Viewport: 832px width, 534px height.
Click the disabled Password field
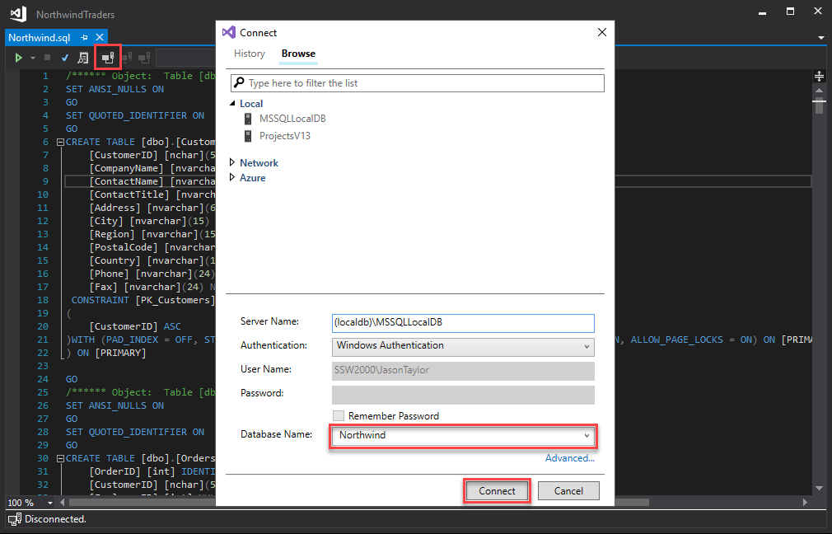(463, 395)
